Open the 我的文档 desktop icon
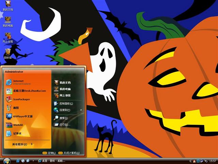The width and height of the screenshot is (218, 164). (8, 6)
